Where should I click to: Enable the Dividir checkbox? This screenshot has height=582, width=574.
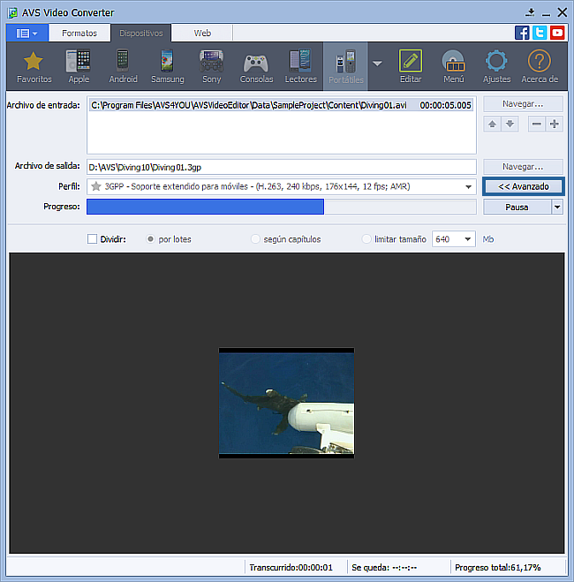93,239
